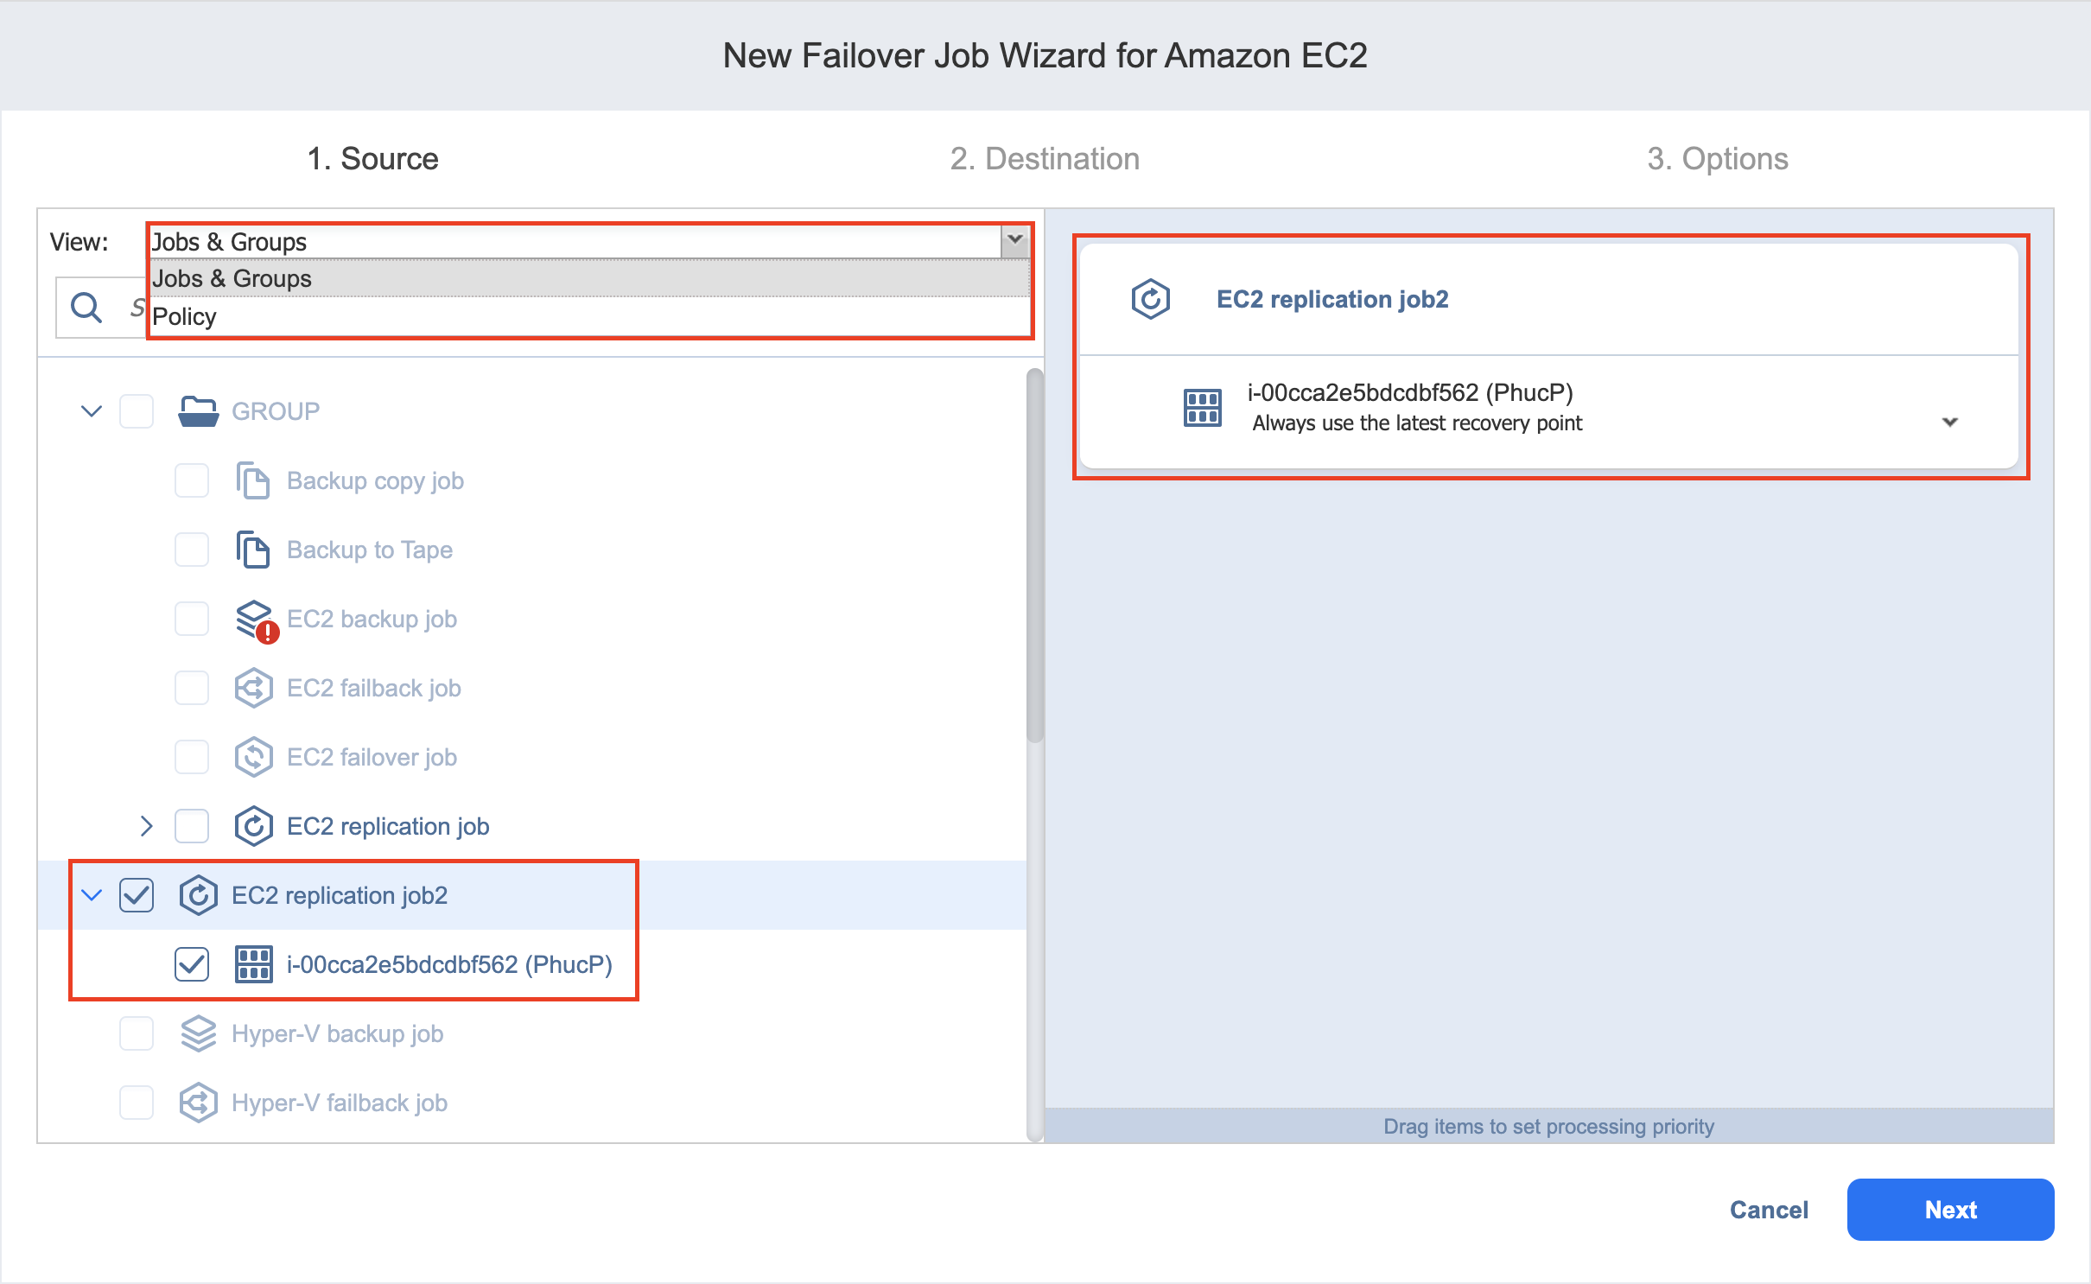Screen dimensions: 2091x1284
Task: Uncheck the i-00cca2e5bdcdbf562 (PhucP) checkbox
Action: pyautogui.click(x=192, y=964)
